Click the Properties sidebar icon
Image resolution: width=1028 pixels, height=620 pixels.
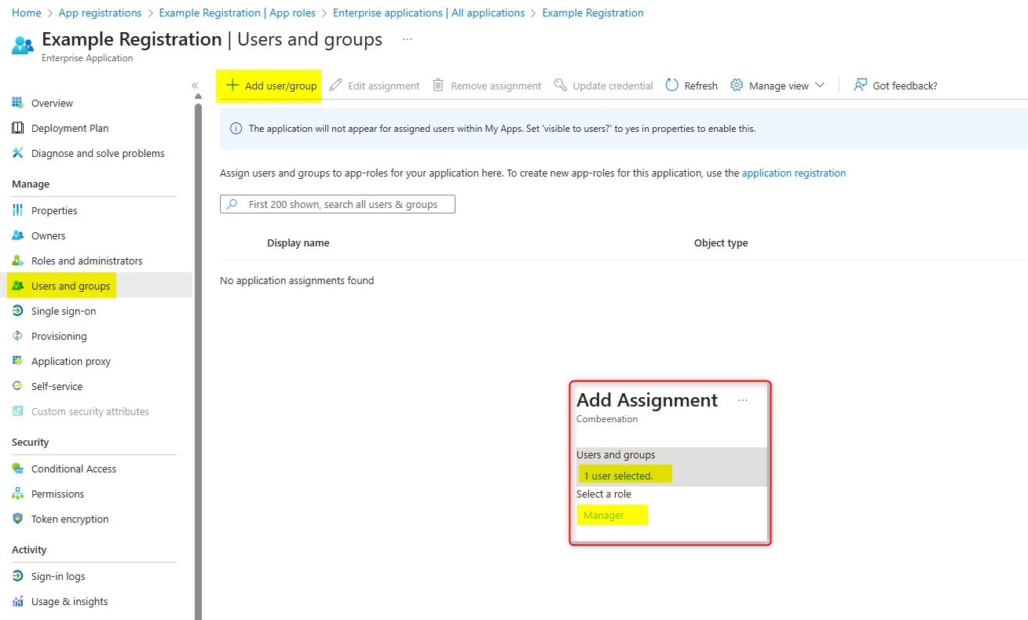click(x=17, y=210)
